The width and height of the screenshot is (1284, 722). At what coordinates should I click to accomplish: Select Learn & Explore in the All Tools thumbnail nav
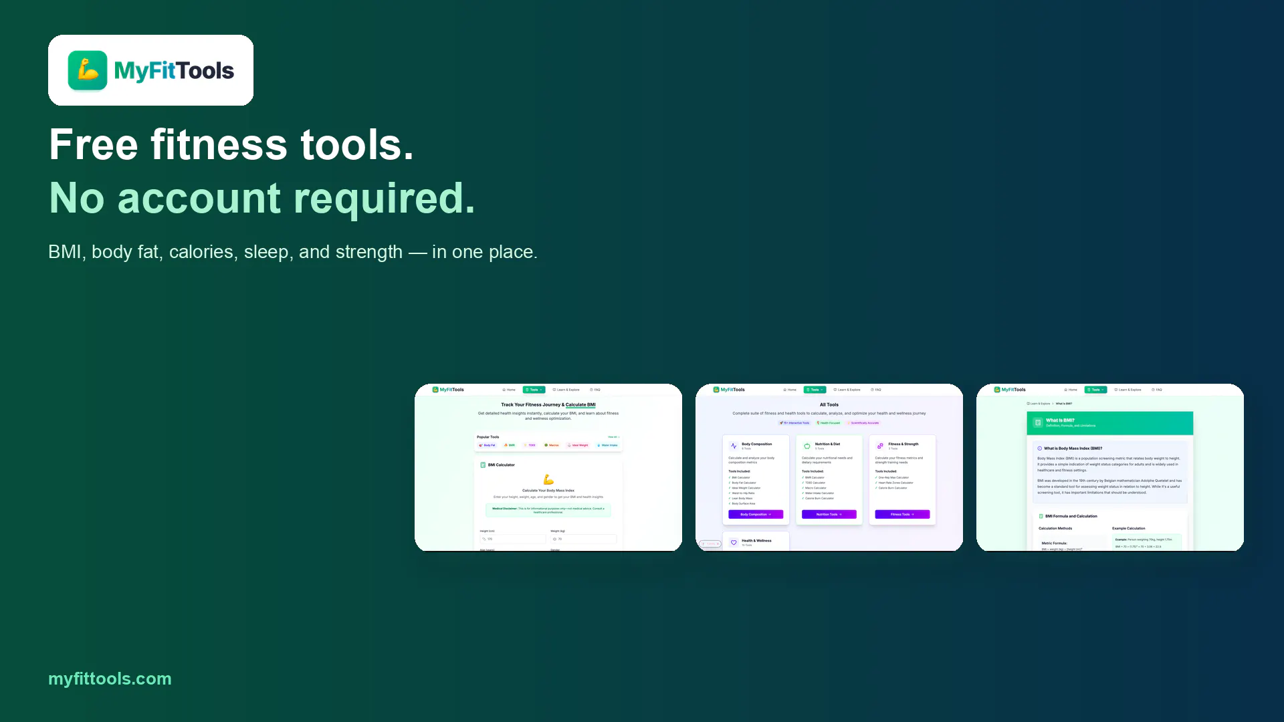(847, 390)
